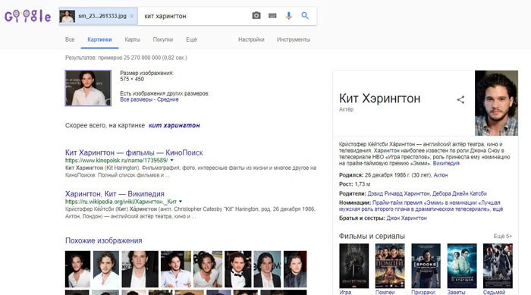
Task: Expand KinoPoisk result URL dropdown arrow
Action: tap(171, 160)
